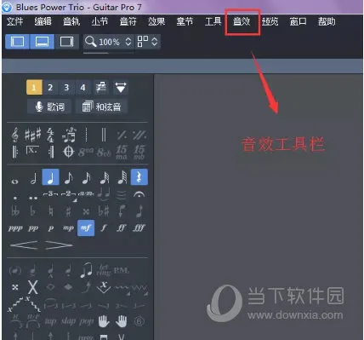Add a fermata

[x=139, y=194]
